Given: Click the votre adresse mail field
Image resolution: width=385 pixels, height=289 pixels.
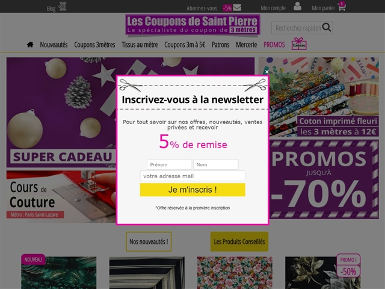Looking at the screenshot, I should click(x=192, y=176).
